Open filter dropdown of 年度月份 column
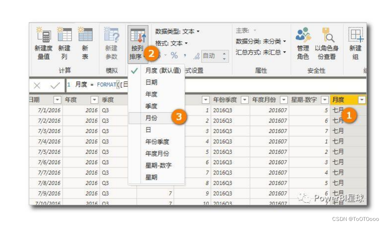 click(284, 100)
